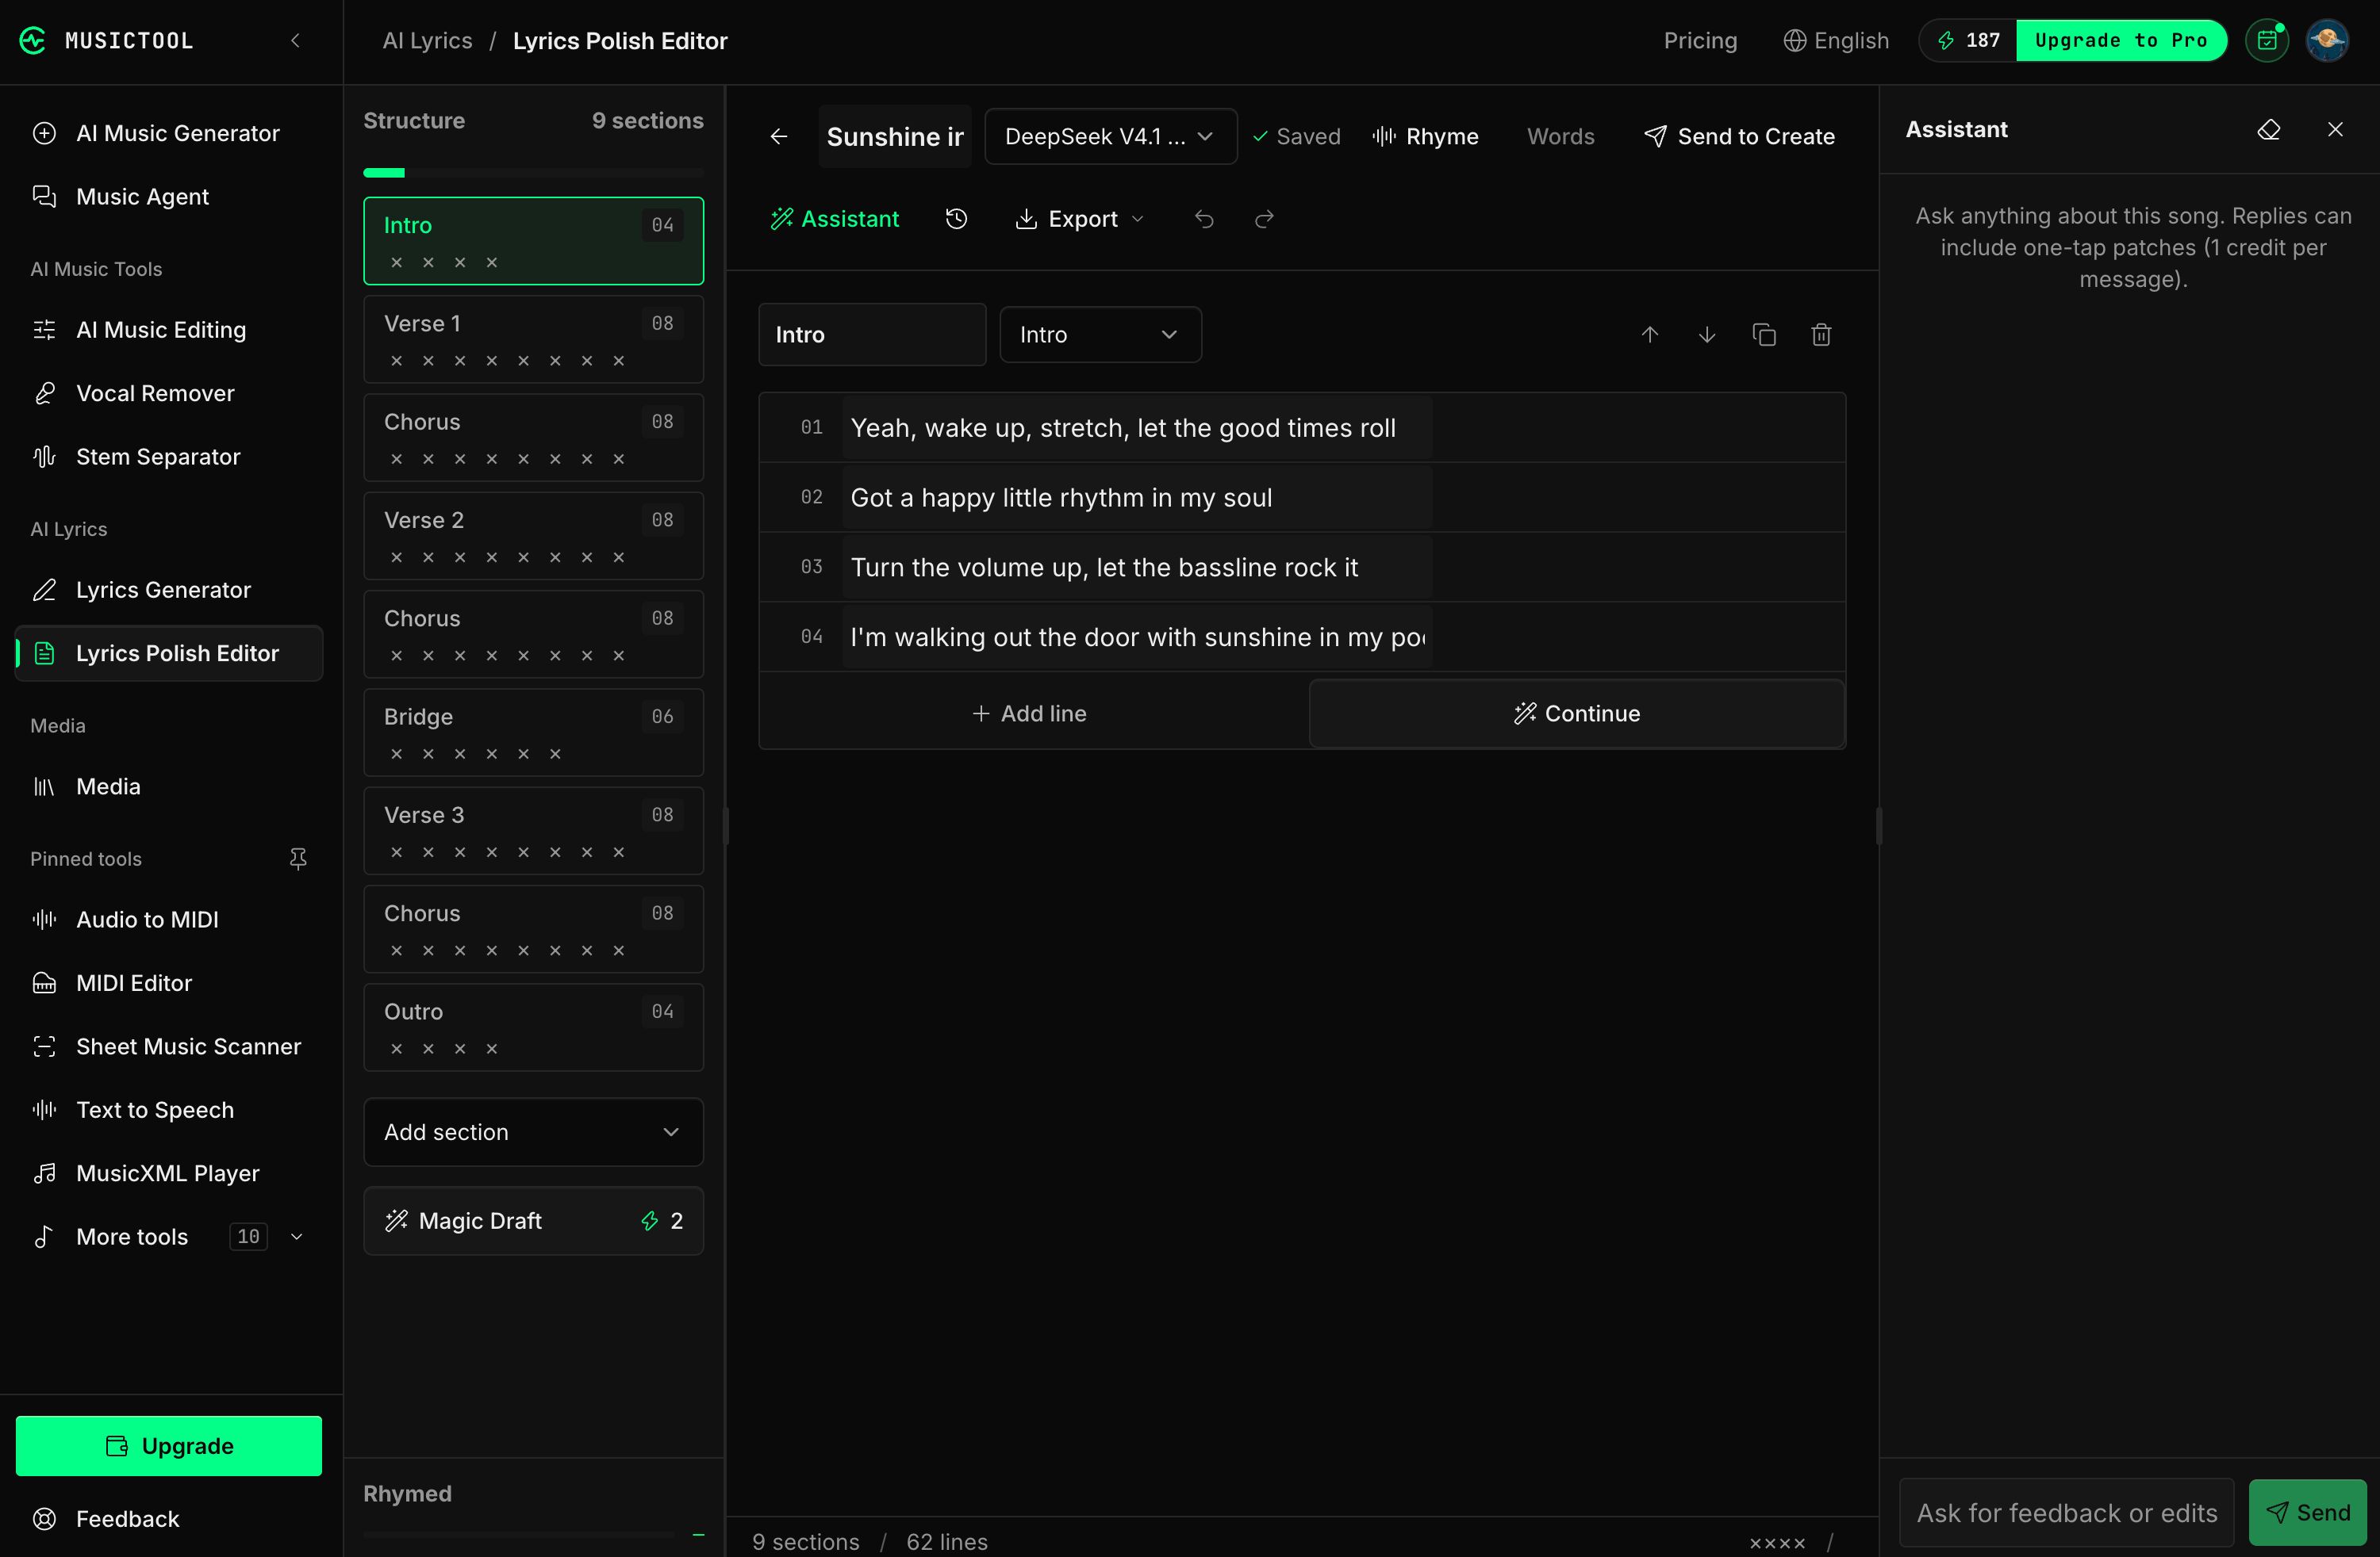Redo the last edit
Screen dimensions: 2380x1557
pyautogui.click(x=1264, y=219)
